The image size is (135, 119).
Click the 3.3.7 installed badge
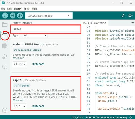(x=22, y=85)
